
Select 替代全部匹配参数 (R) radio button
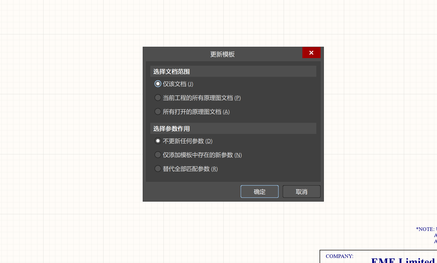[x=158, y=169]
